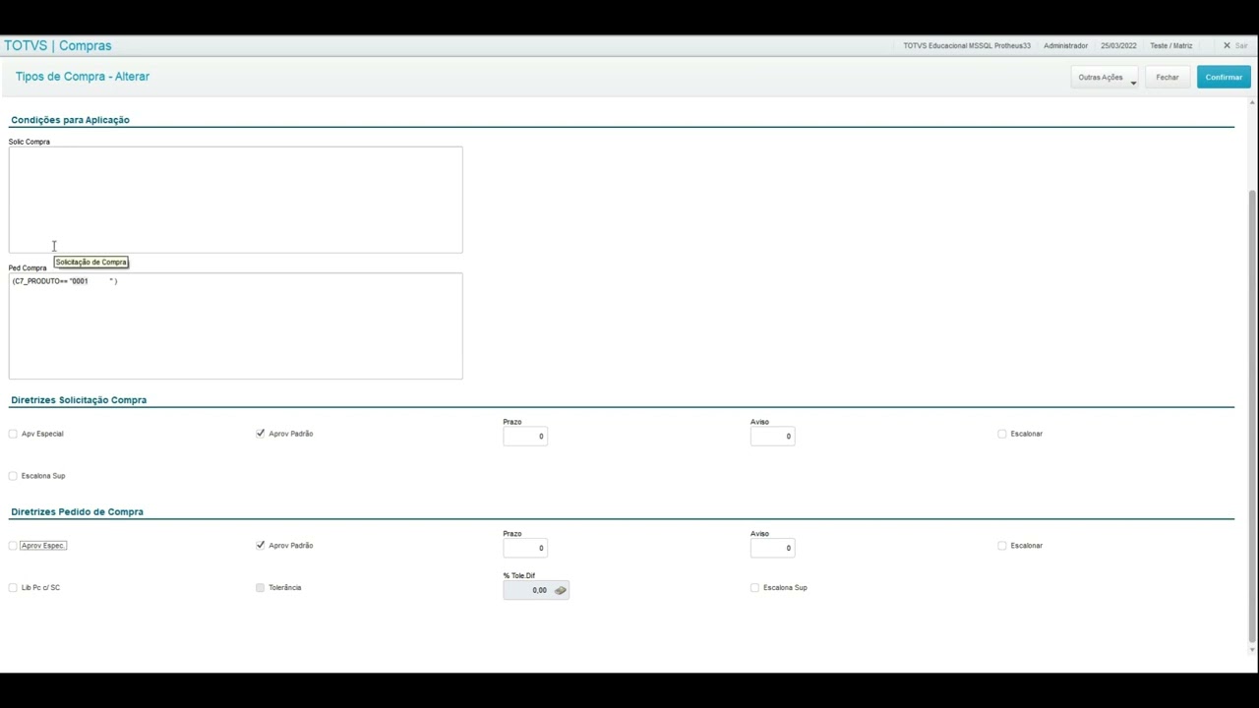Focus Aviso field under Diretrizes Pedido de Compra
The width and height of the screenshot is (1259, 708).
pos(772,548)
